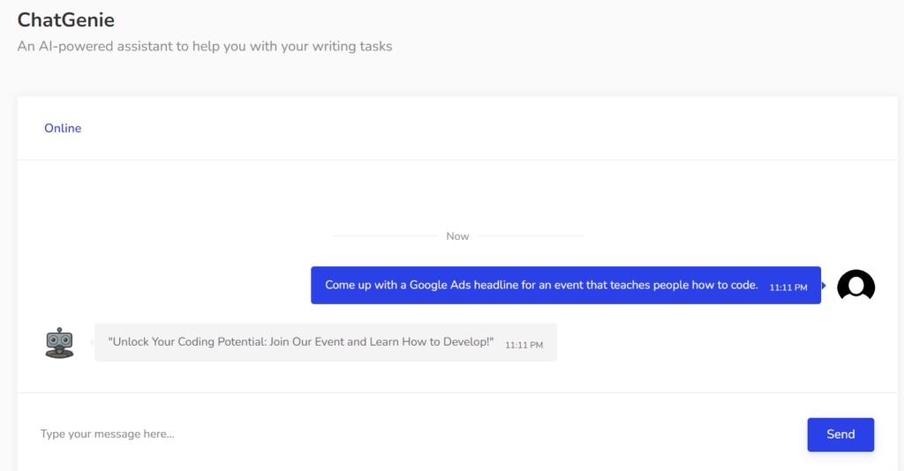The height and width of the screenshot is (471, 904).
Task: Click the divider line right of 'Now'
Action: (530, 236)
